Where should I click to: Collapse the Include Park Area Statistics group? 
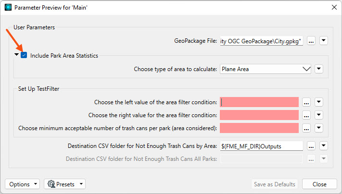tap(16, 55)
